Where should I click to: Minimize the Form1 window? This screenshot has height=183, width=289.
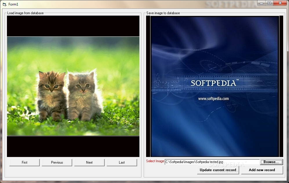tap(261, 3)
